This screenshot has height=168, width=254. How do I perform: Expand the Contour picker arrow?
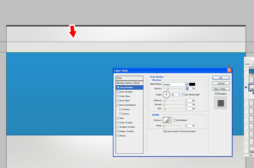[170, 120]
